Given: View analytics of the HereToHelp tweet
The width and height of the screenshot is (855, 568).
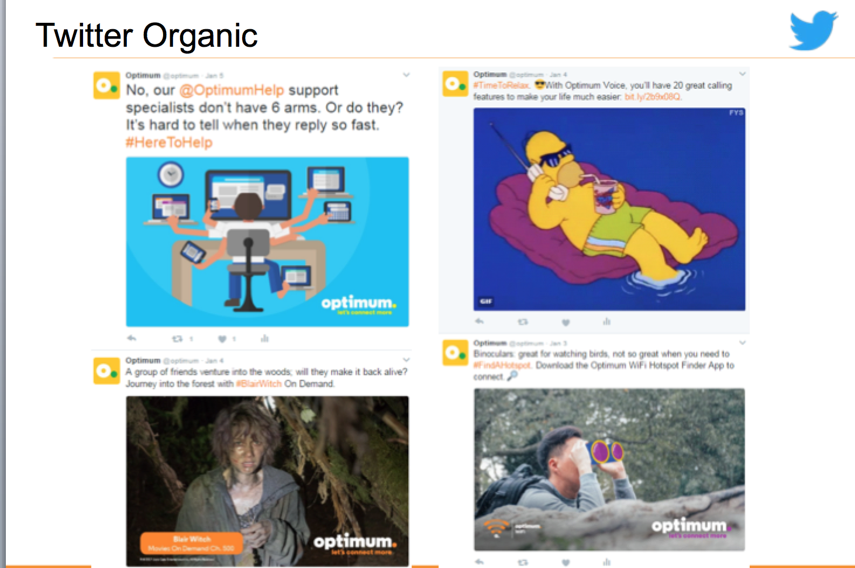Looking at the screenshot, I should [264, 338].
